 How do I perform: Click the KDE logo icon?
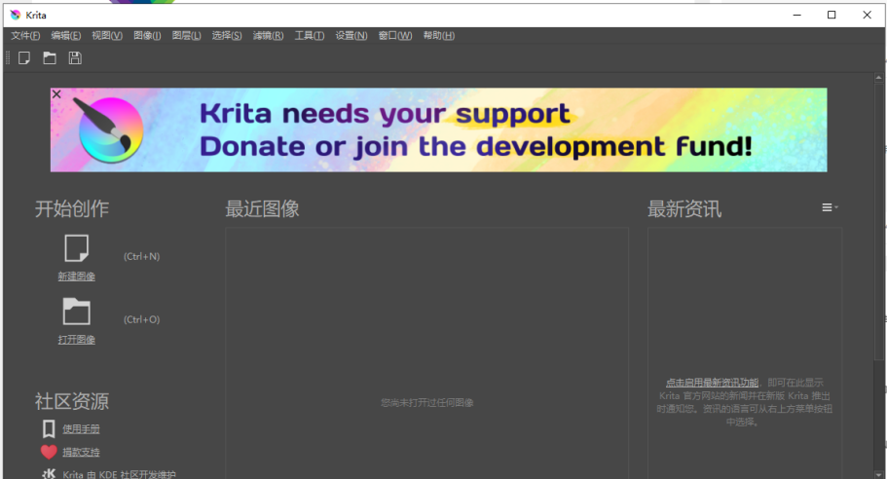[49, 474]
